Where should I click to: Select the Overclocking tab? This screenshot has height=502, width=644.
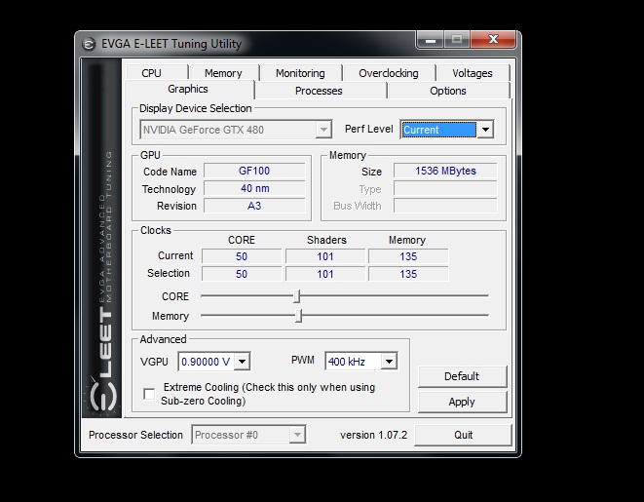pyautogui.click(x=388, y=73)
